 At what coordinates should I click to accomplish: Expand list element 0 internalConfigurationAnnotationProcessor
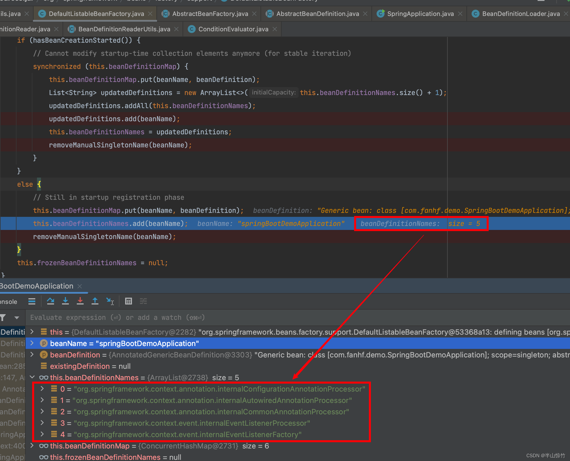coord(42,389)
